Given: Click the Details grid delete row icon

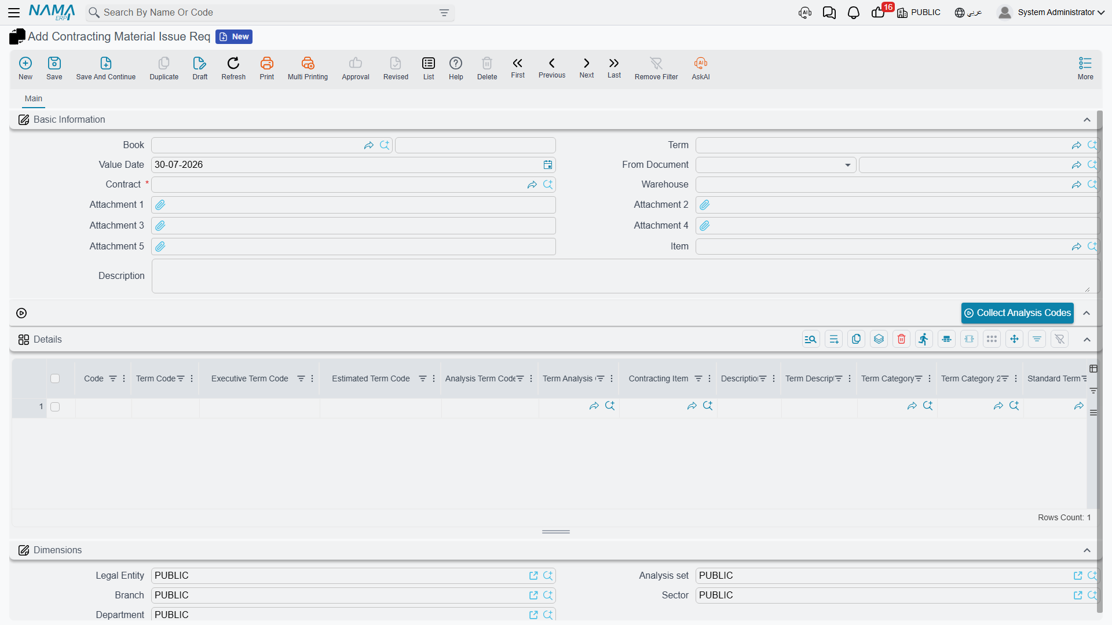Looking at the screenshot, I should 901,339.
